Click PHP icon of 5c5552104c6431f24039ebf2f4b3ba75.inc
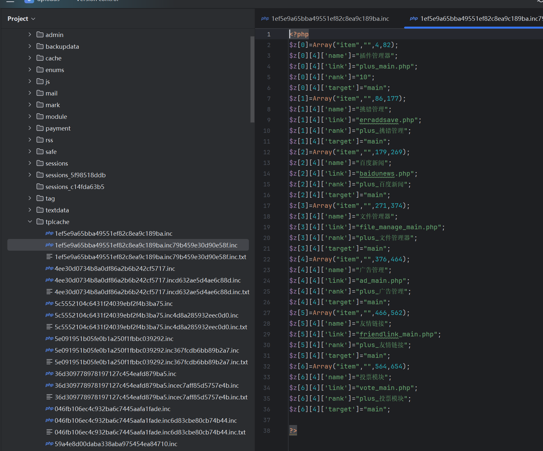 [49, 303]
